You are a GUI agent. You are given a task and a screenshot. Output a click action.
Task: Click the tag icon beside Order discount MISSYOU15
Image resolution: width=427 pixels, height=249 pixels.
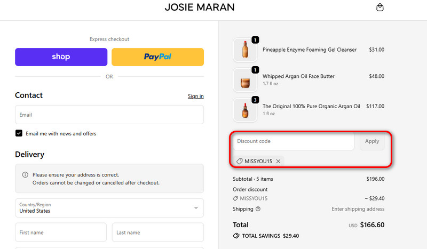click(x=235, y=198)
